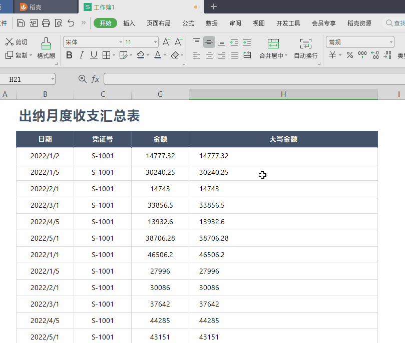Click the Increase Font Size icon

click(166, 42)
